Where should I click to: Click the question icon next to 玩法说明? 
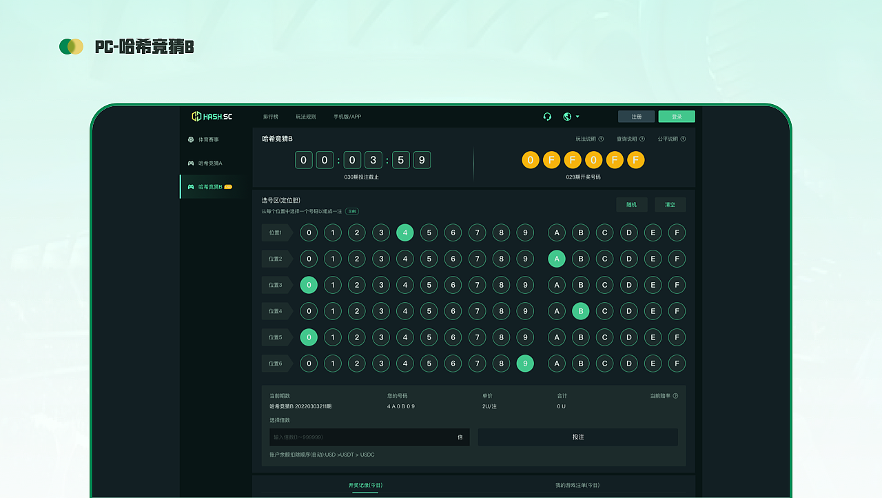[601, 139]
